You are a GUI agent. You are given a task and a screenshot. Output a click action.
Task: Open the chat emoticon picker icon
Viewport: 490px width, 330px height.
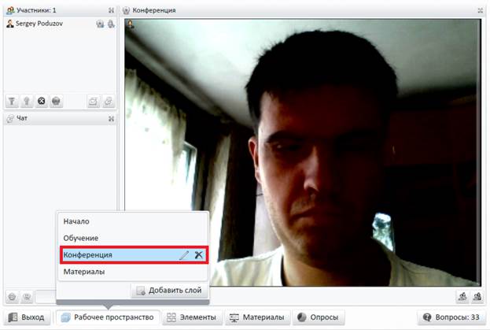[12, 297]
